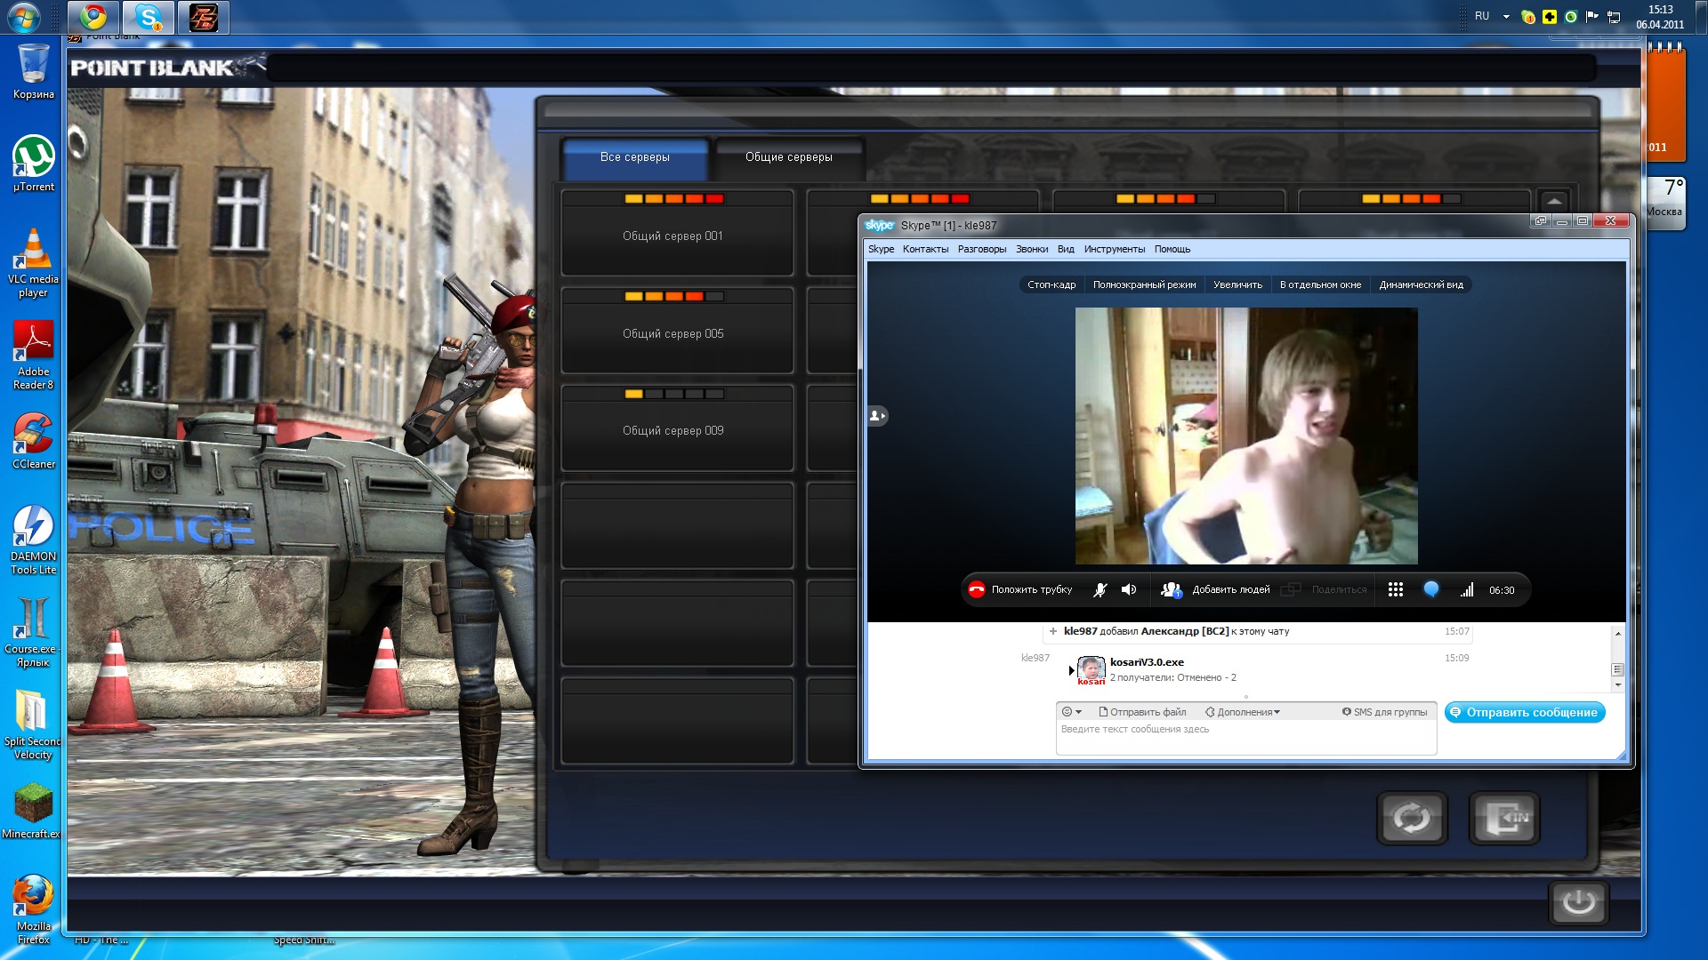Click the enter server icon in Point Blank

pos(1504,818)
